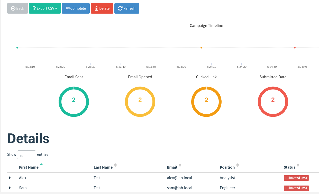
Task: Click the Campaign Timeline title
Action: click(206, 26)
